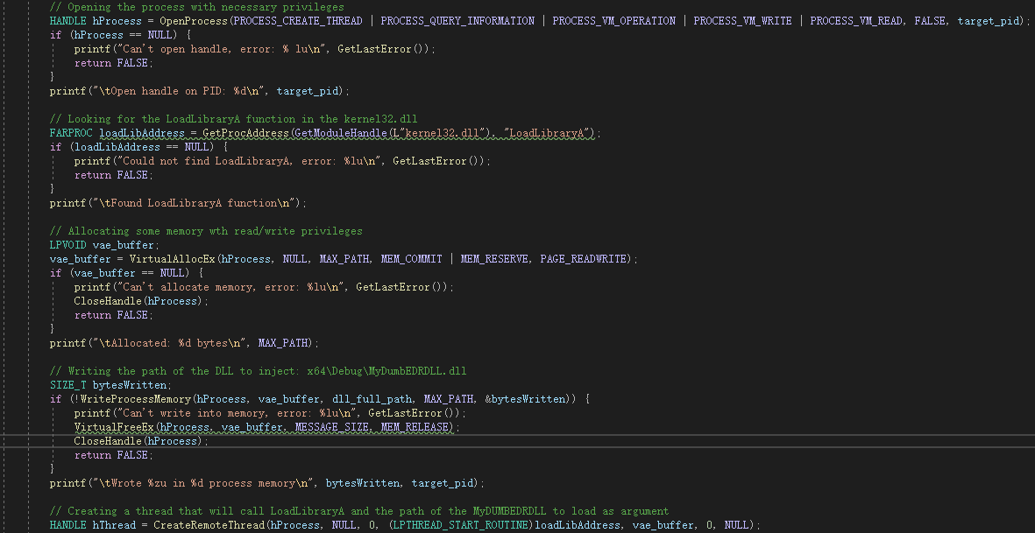The width and height of the screenshot is (1035, 533).
Task: Click the "Can't write into memory" error string
Action: 237,413
